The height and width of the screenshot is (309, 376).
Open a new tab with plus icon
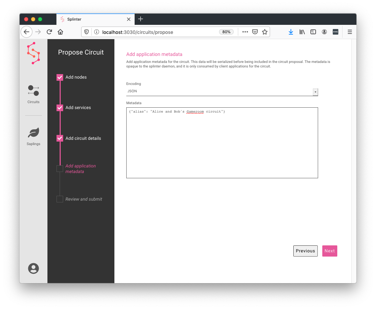[141, 19]
